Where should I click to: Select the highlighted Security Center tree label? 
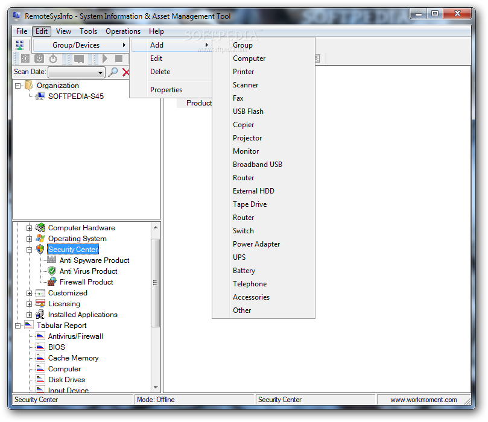click(x=73, y=250)
